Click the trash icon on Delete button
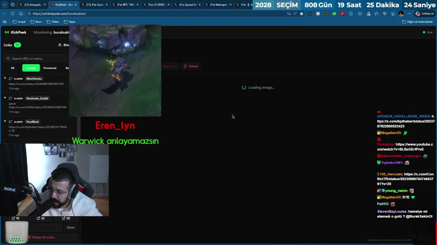 (x=185, y=66)
